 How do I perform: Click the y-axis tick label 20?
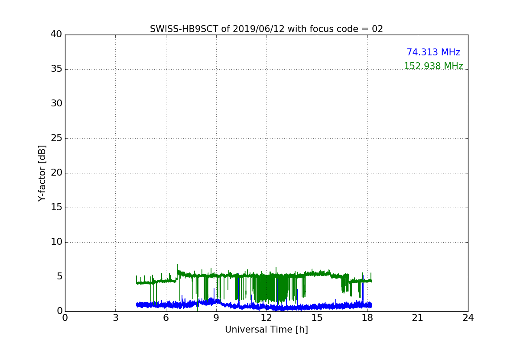tap(56, 173)
